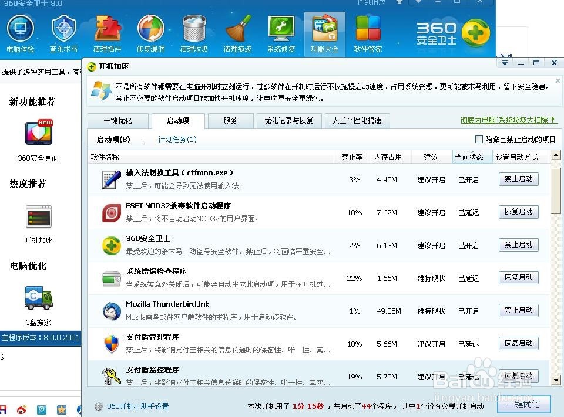Open 开机加速 tool in sidebar
This screenshot has height=417, width=564.
click(x=39, y=224)
